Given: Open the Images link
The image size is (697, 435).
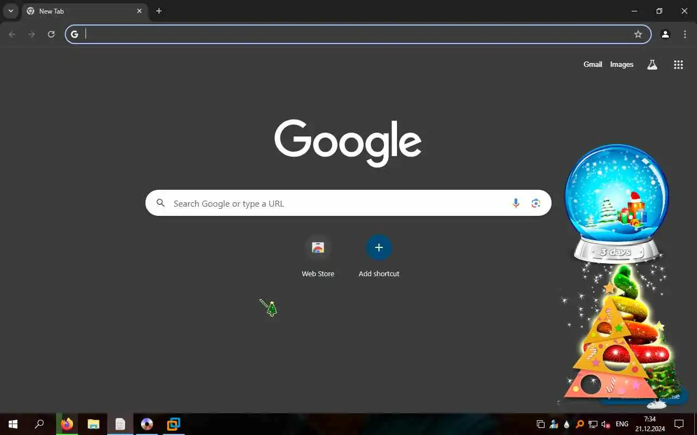Looking at the screenshot, I should click(x=621, y=64).
